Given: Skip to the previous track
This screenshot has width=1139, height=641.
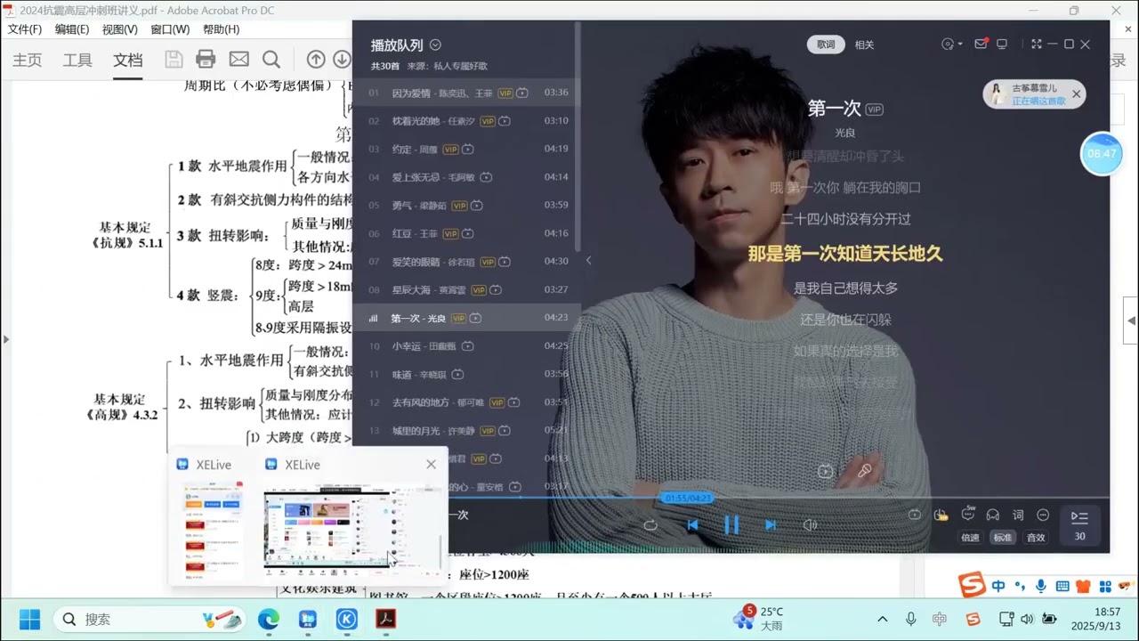Looking at the screenshot, I should point(692,525).
